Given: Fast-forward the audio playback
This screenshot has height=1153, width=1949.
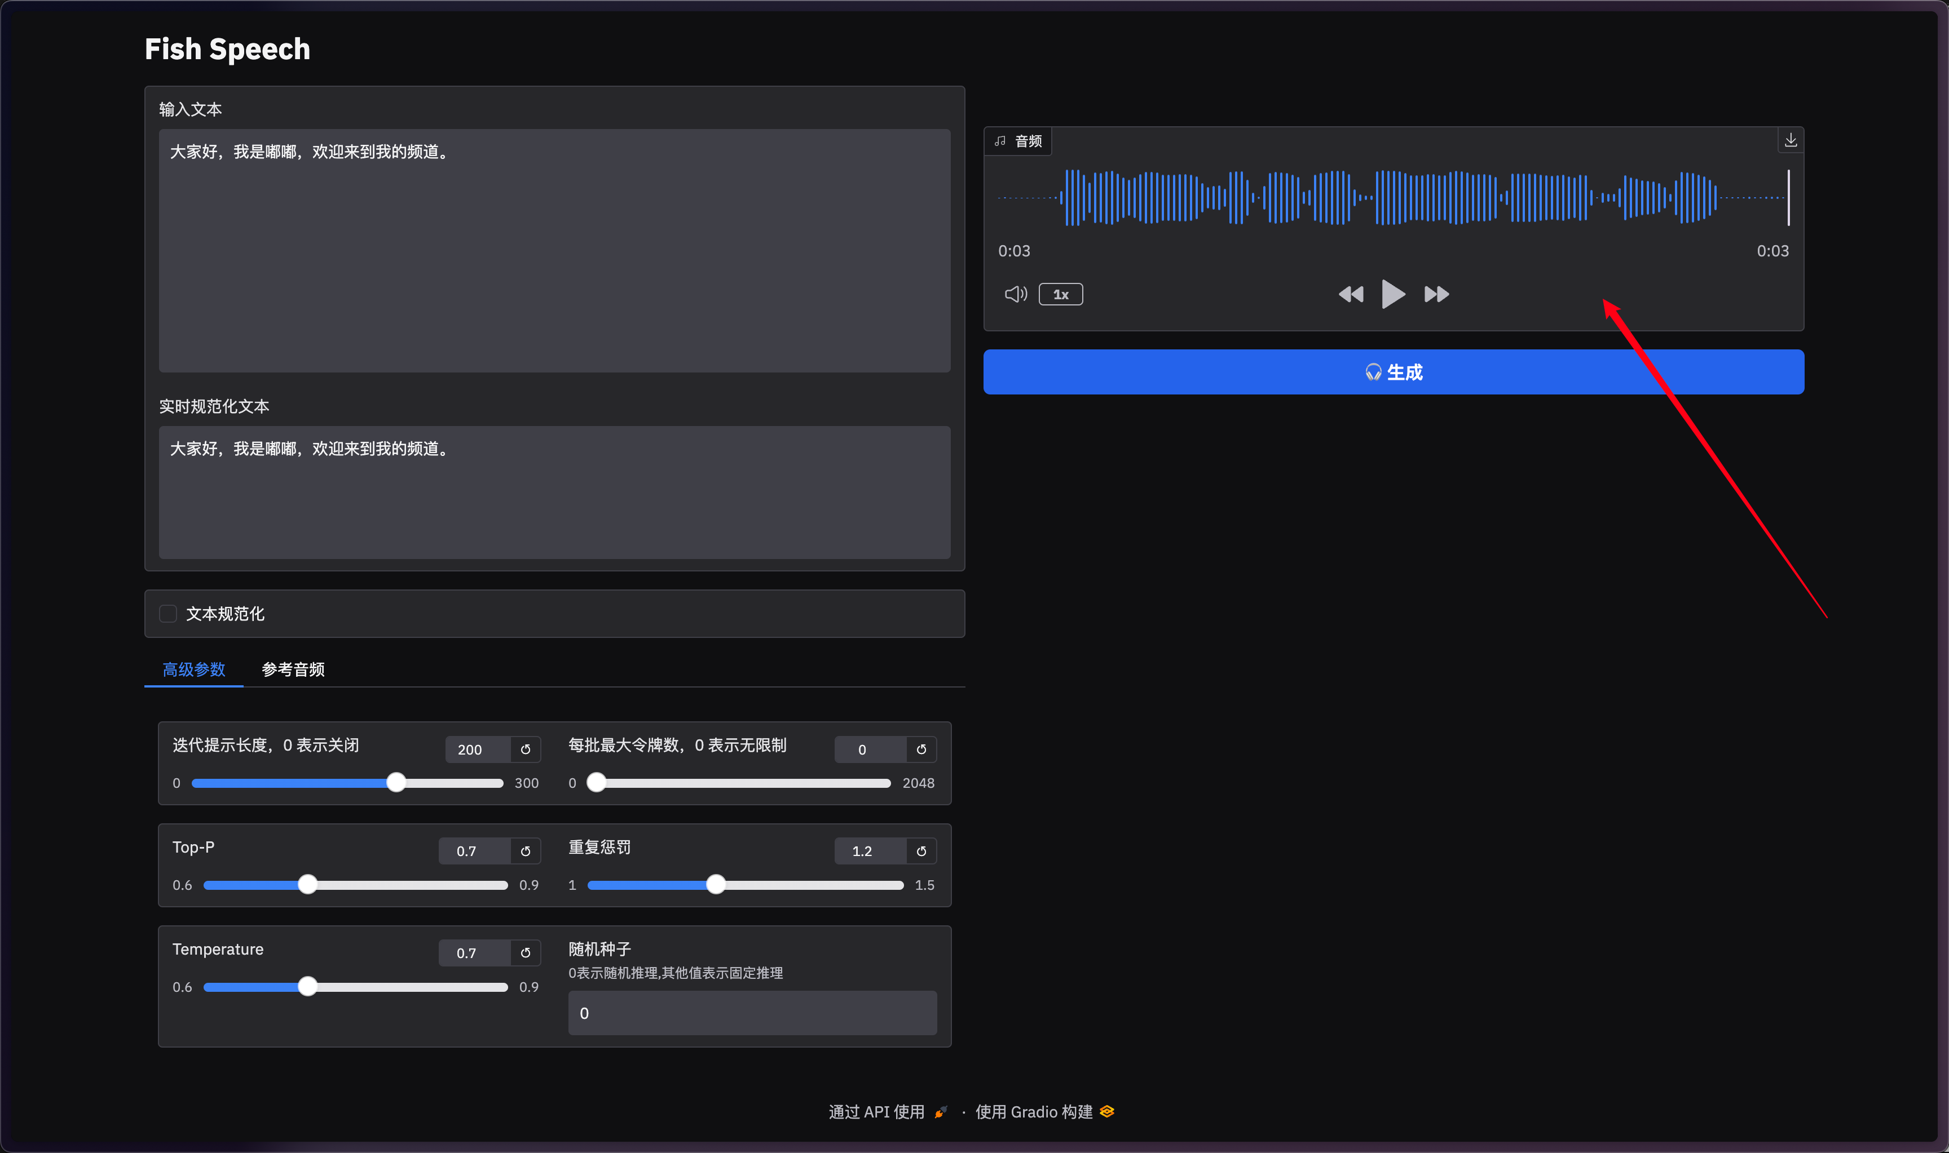Looking at the screenshot, I should (1436, 295).
